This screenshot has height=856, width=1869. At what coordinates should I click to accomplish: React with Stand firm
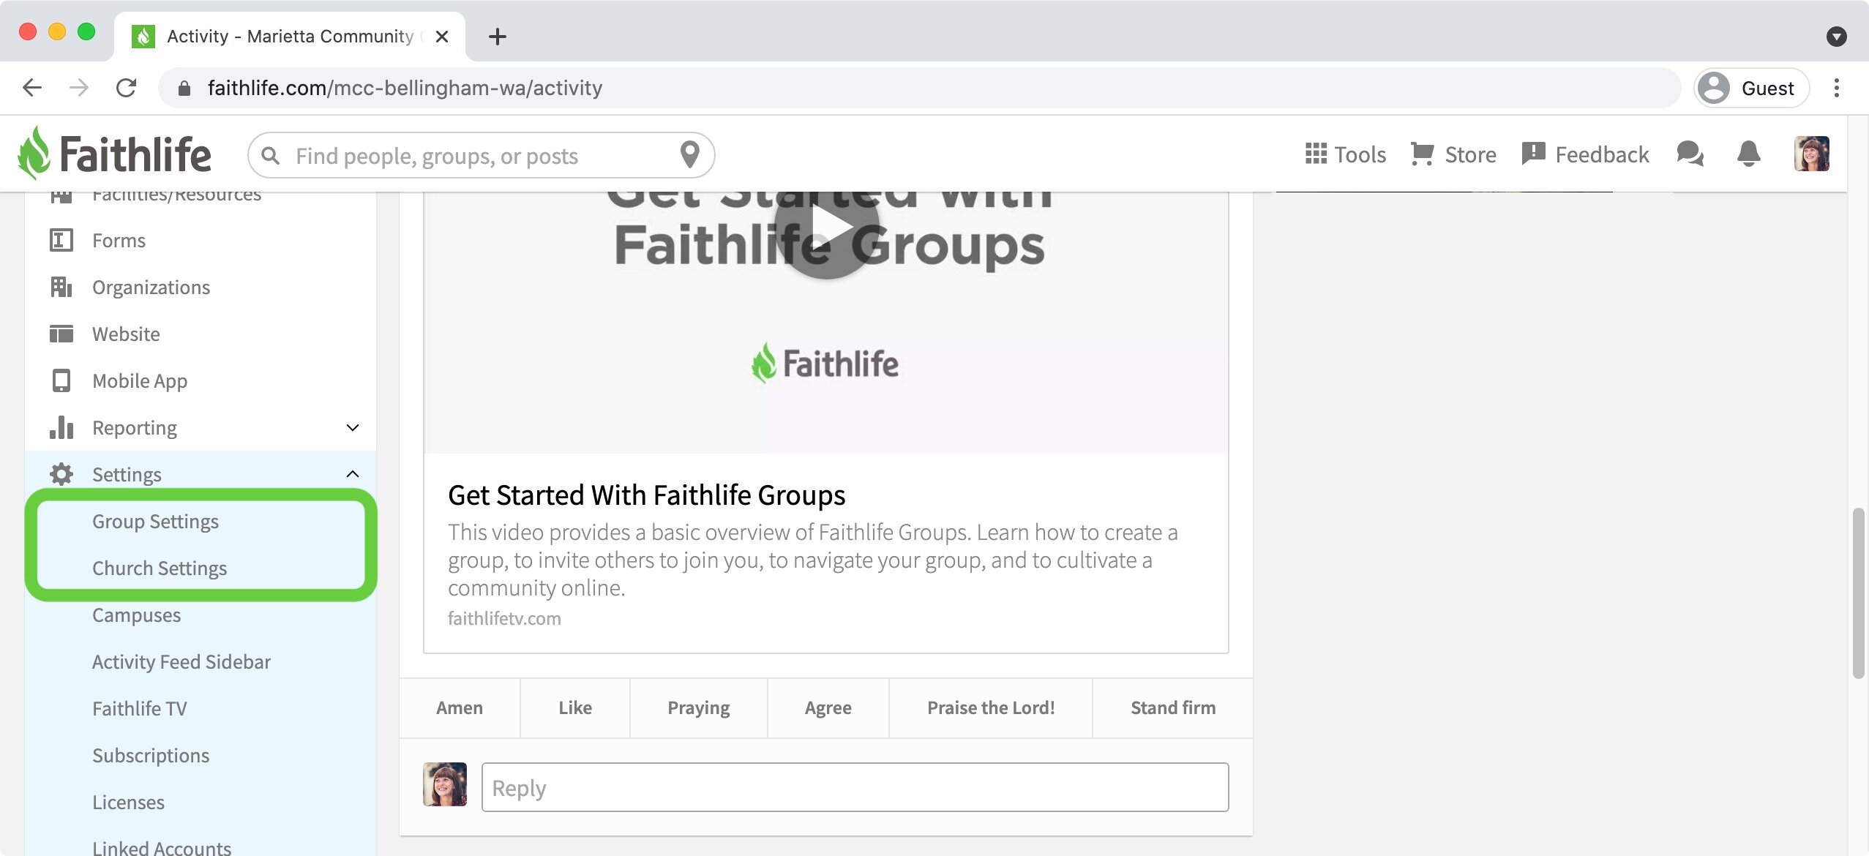[x=1173, y=707]
